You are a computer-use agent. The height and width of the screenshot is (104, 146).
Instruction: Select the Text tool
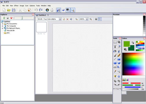(115, 47)
